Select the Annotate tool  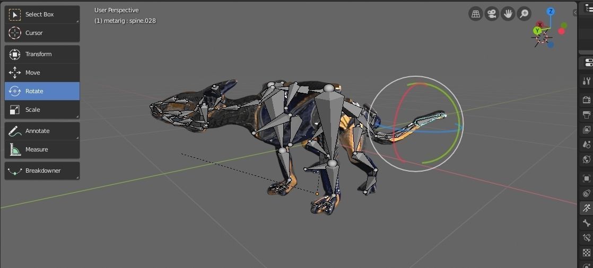tap(42, 131)
